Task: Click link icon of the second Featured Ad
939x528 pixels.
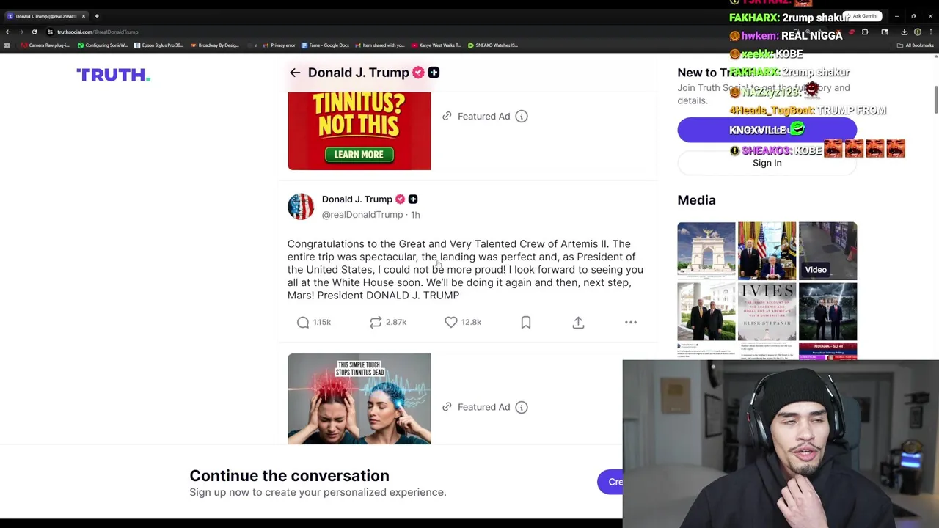Action: tap(447, 407)
